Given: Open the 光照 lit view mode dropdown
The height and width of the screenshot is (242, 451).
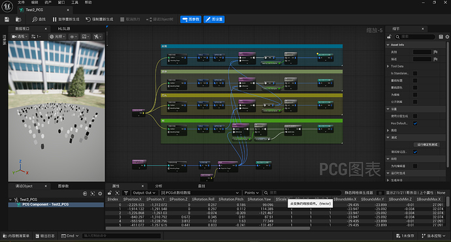Looking at the screenshot, I should [58, 37].
